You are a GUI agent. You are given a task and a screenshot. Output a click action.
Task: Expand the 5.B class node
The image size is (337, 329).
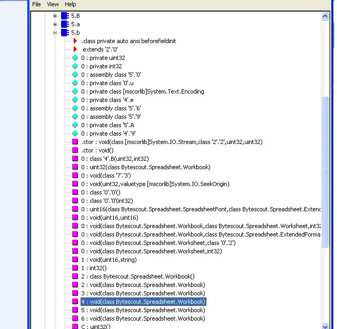pyautogui.click(x=55, y=16)
